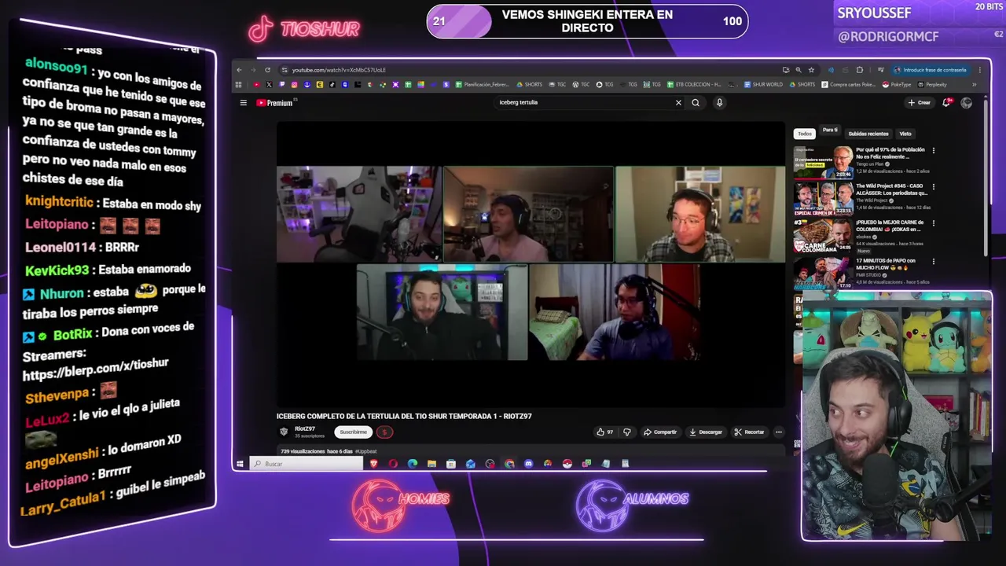Open the 'Planificación_Febrer...' bookmark
The image size is (1006, 566).
click(x=482, y=85)
